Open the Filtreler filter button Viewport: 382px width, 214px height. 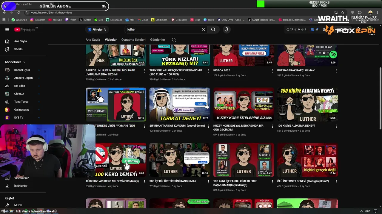(x=97, y=29)
